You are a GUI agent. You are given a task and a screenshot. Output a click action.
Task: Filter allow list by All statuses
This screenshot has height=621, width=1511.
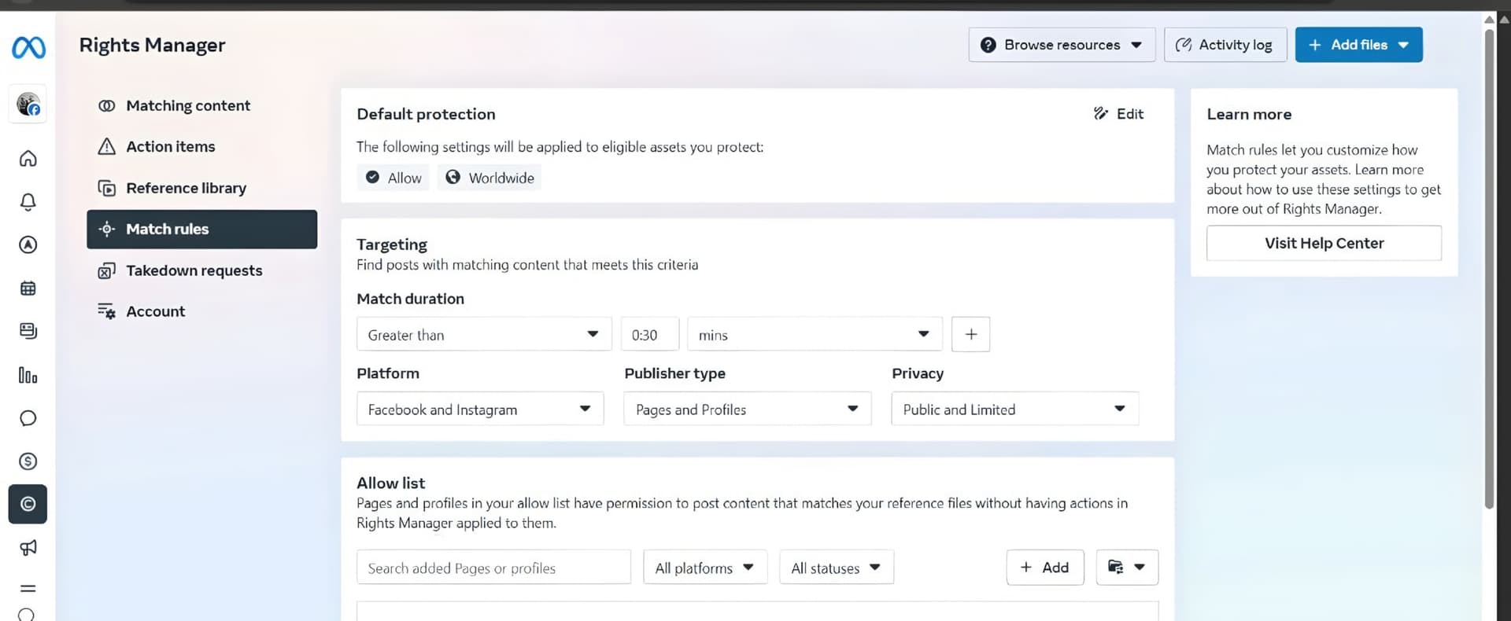[836, 568]
